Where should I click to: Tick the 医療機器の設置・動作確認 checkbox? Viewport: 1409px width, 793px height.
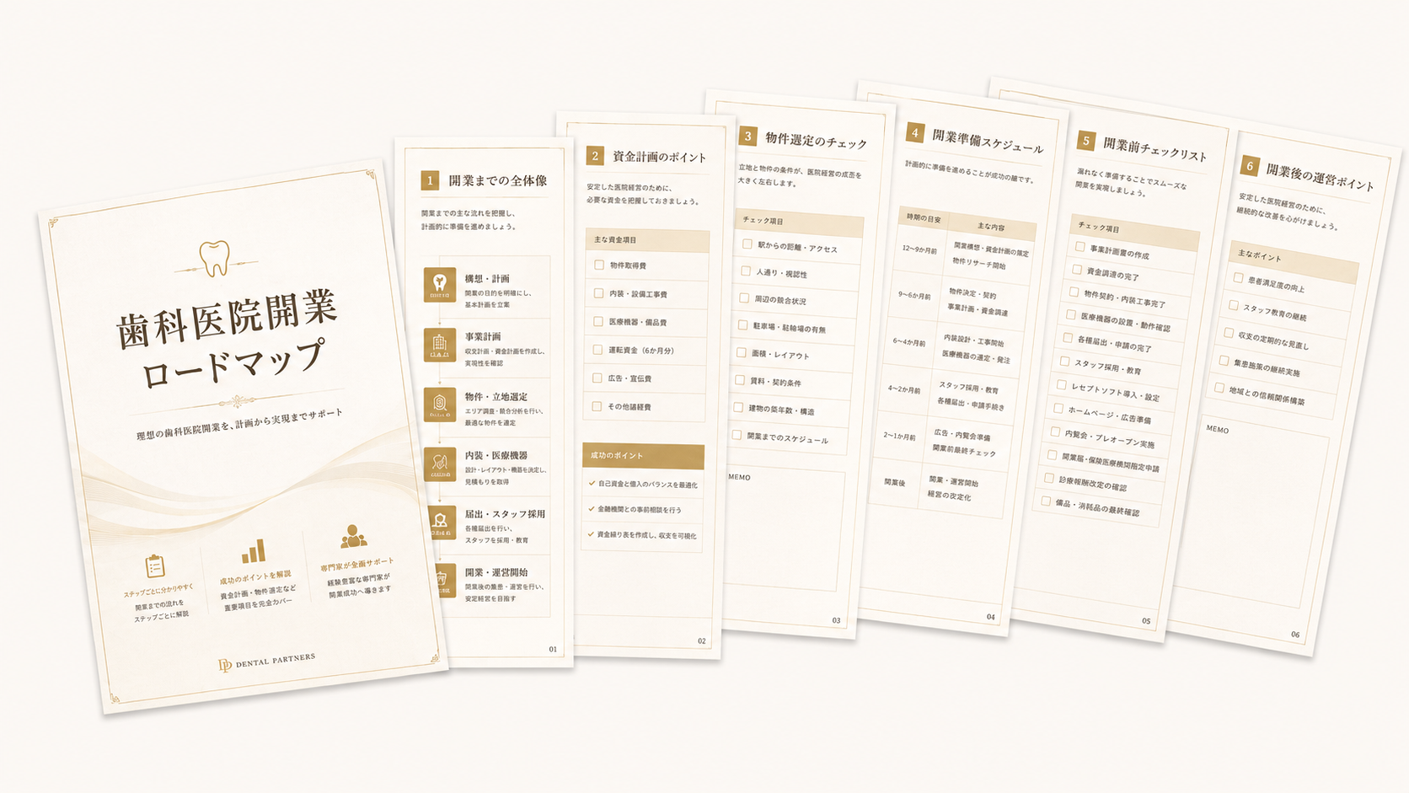tap(1071, 315)
